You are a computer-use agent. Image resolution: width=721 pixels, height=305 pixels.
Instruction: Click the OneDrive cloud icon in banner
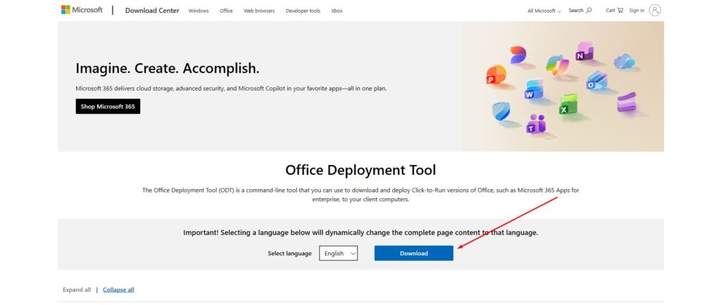[624, 61]
